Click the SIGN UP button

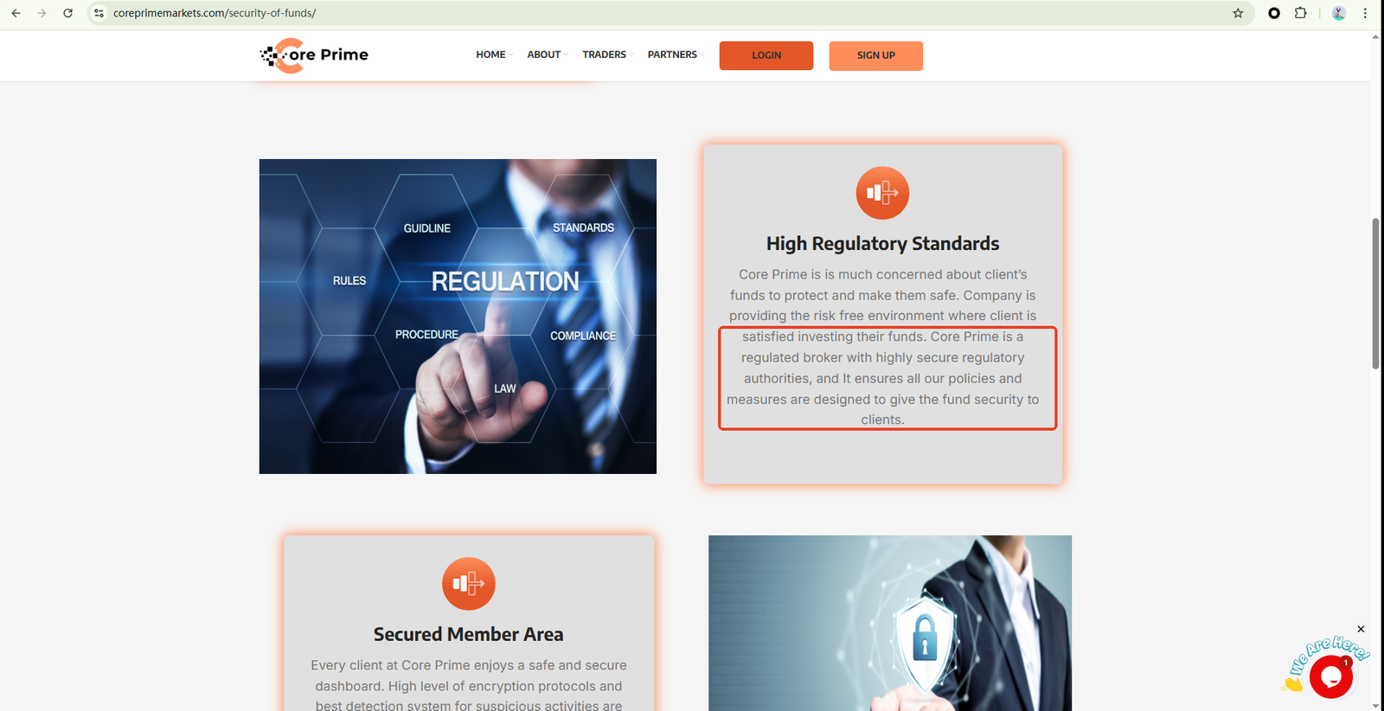[875, 55]
